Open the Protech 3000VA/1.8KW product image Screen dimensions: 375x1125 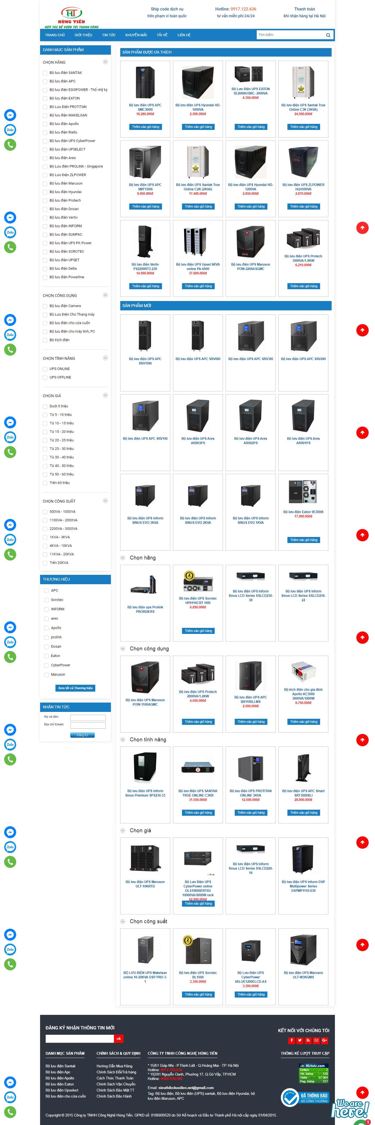(303, 238)
